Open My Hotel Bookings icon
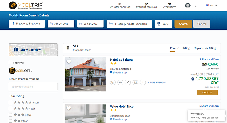 (120, 4)
